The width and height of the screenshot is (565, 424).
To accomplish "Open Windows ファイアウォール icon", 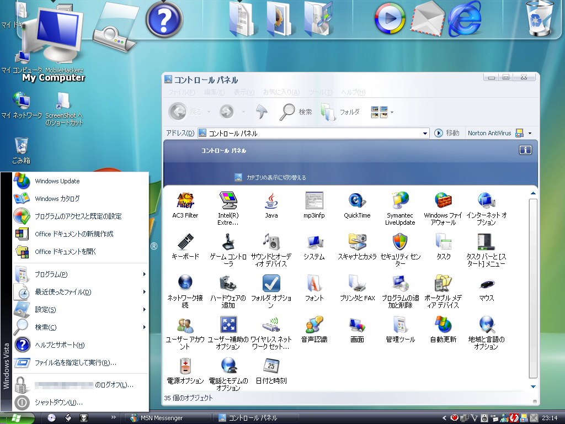I will [443, 201].
